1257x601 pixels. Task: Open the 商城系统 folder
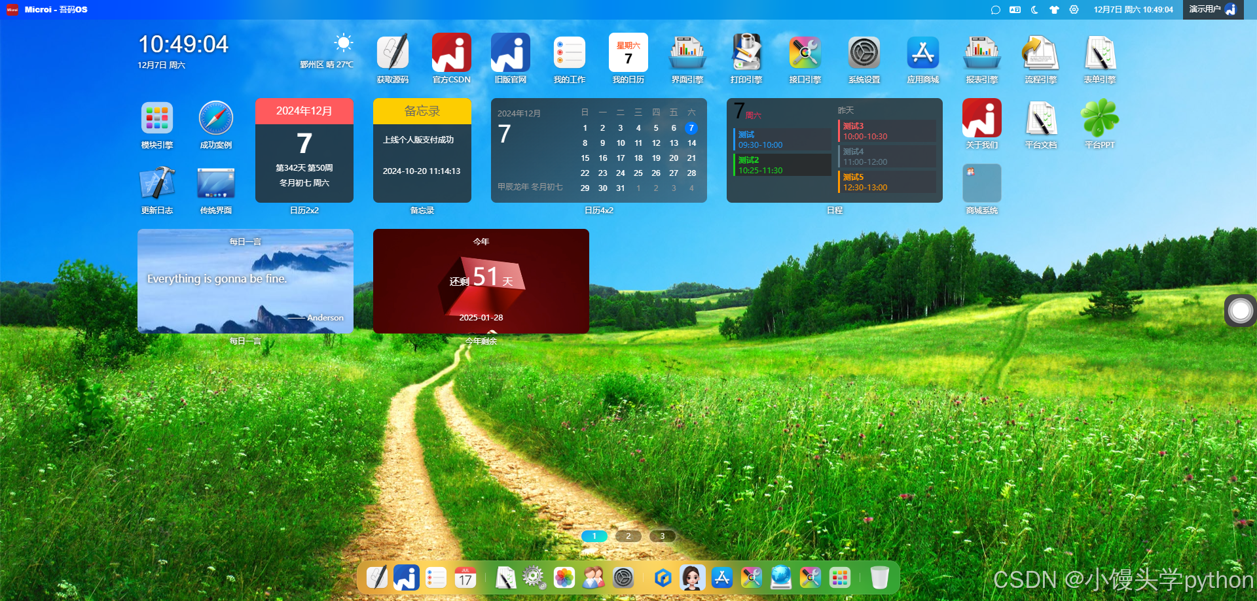982,183
